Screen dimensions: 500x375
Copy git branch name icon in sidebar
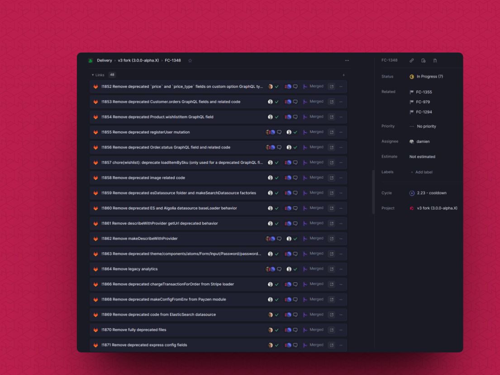click(435, 60)
